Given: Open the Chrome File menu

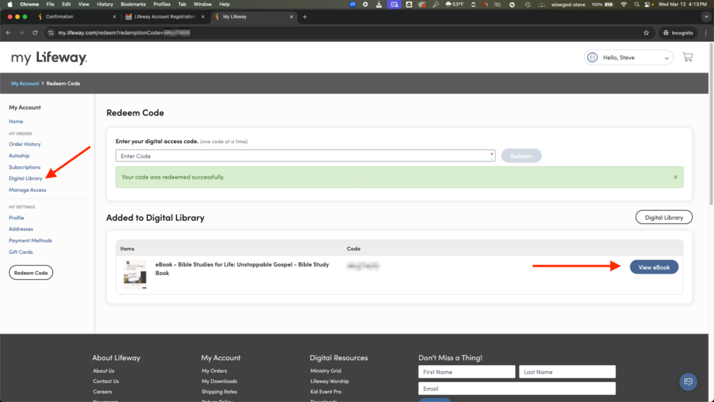Looking at the screenshot, I should pyautogui.click(x=50, y=4).
